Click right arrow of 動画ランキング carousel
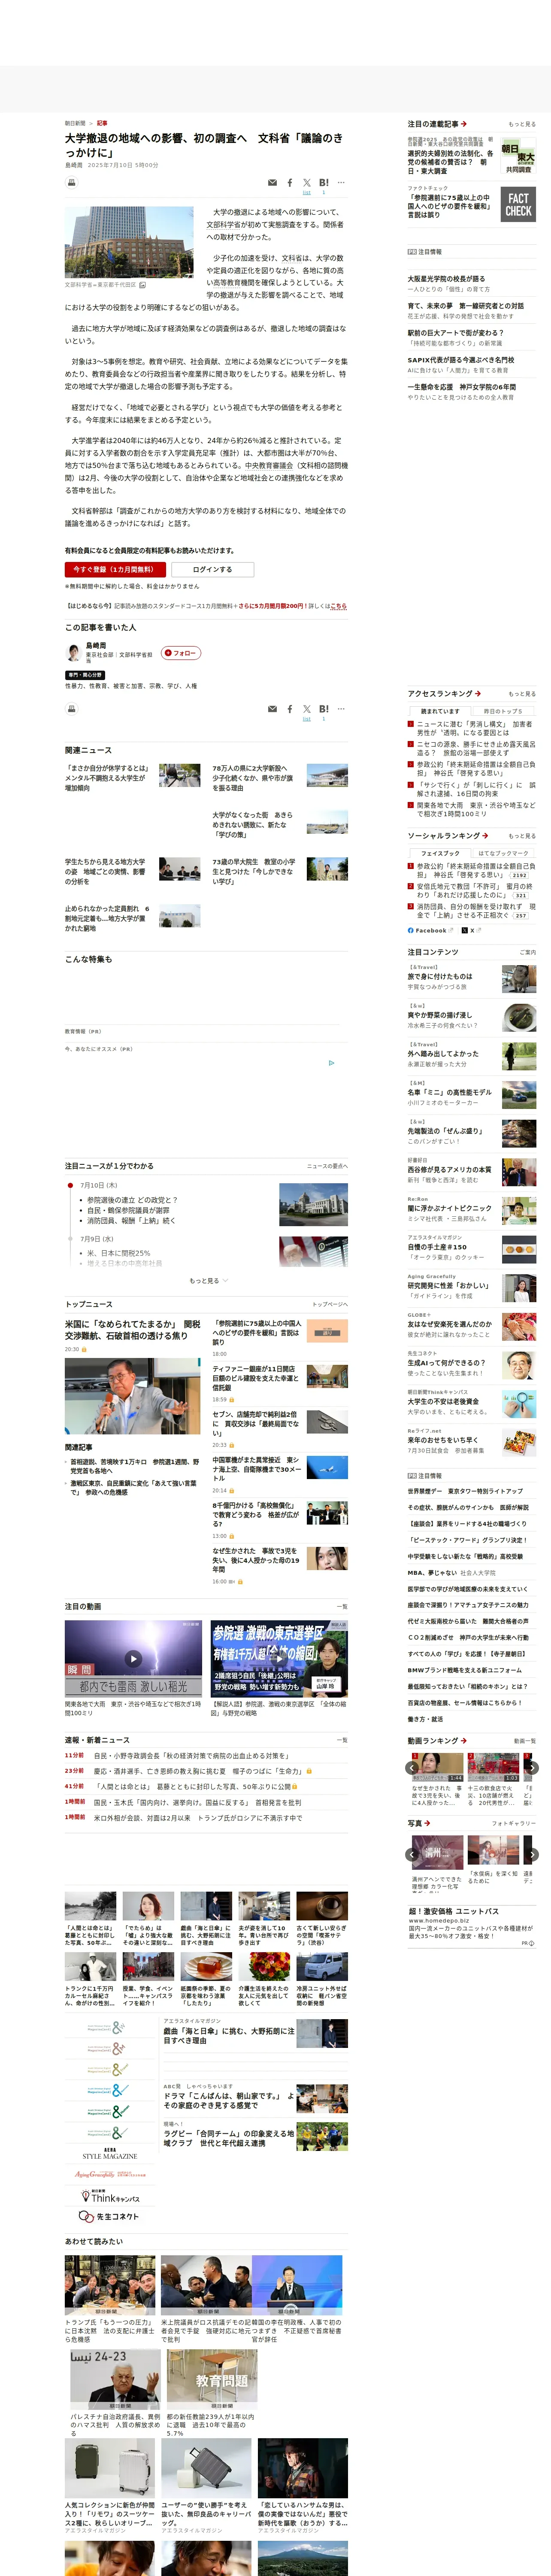551x2576 pixels. click(x=532, y=1768)
